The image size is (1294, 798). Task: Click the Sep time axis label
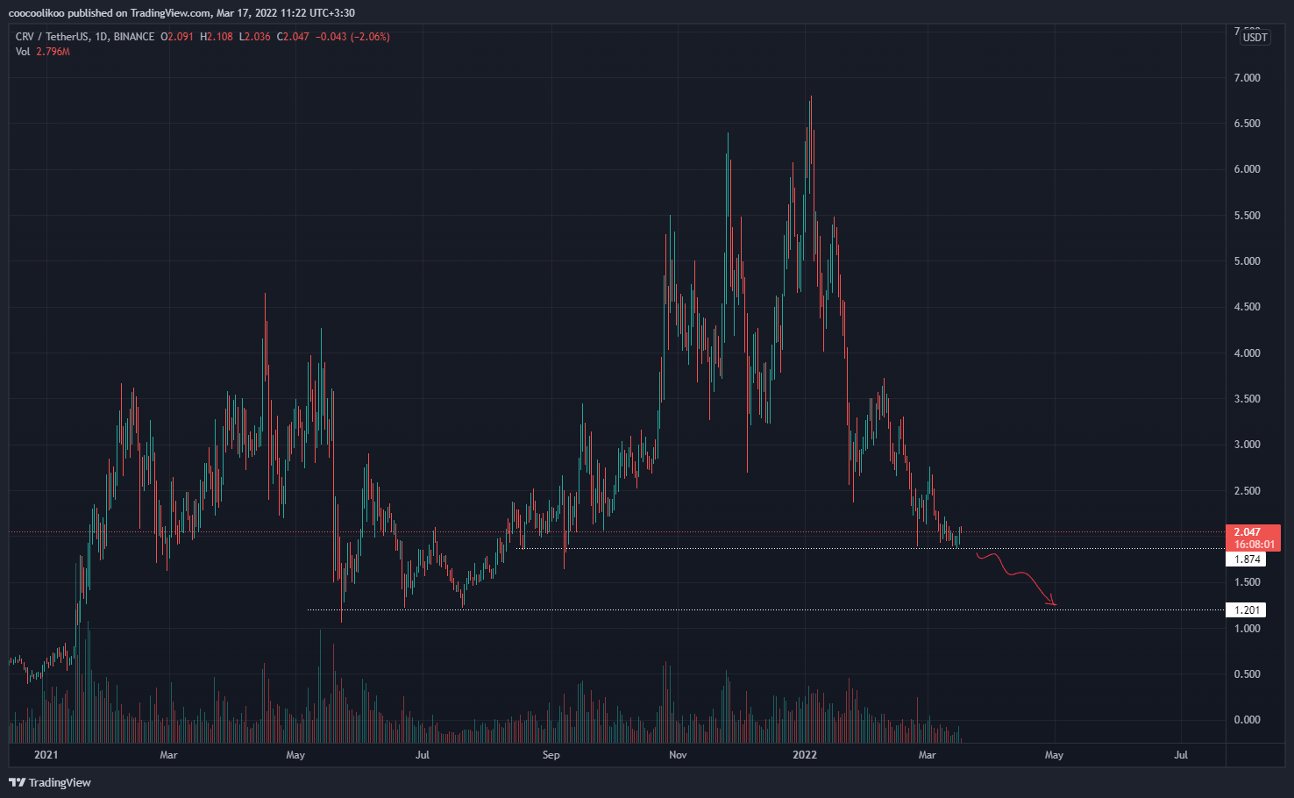(x=551, y=755)
